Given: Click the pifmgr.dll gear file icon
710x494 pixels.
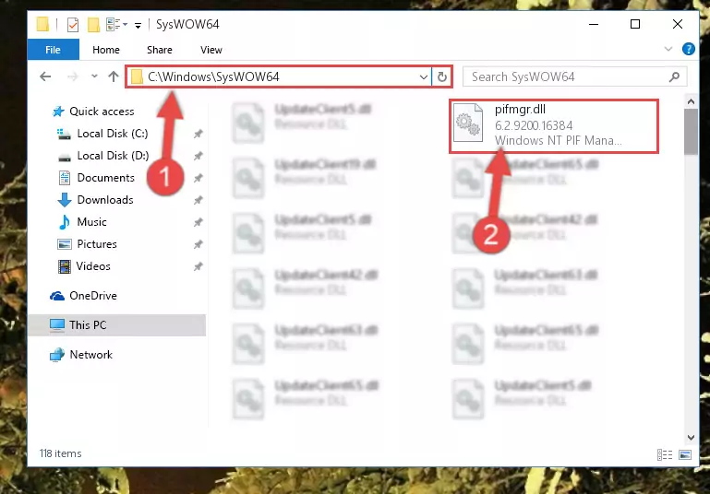Looking at the screenshot, I should tap(468, 123).
